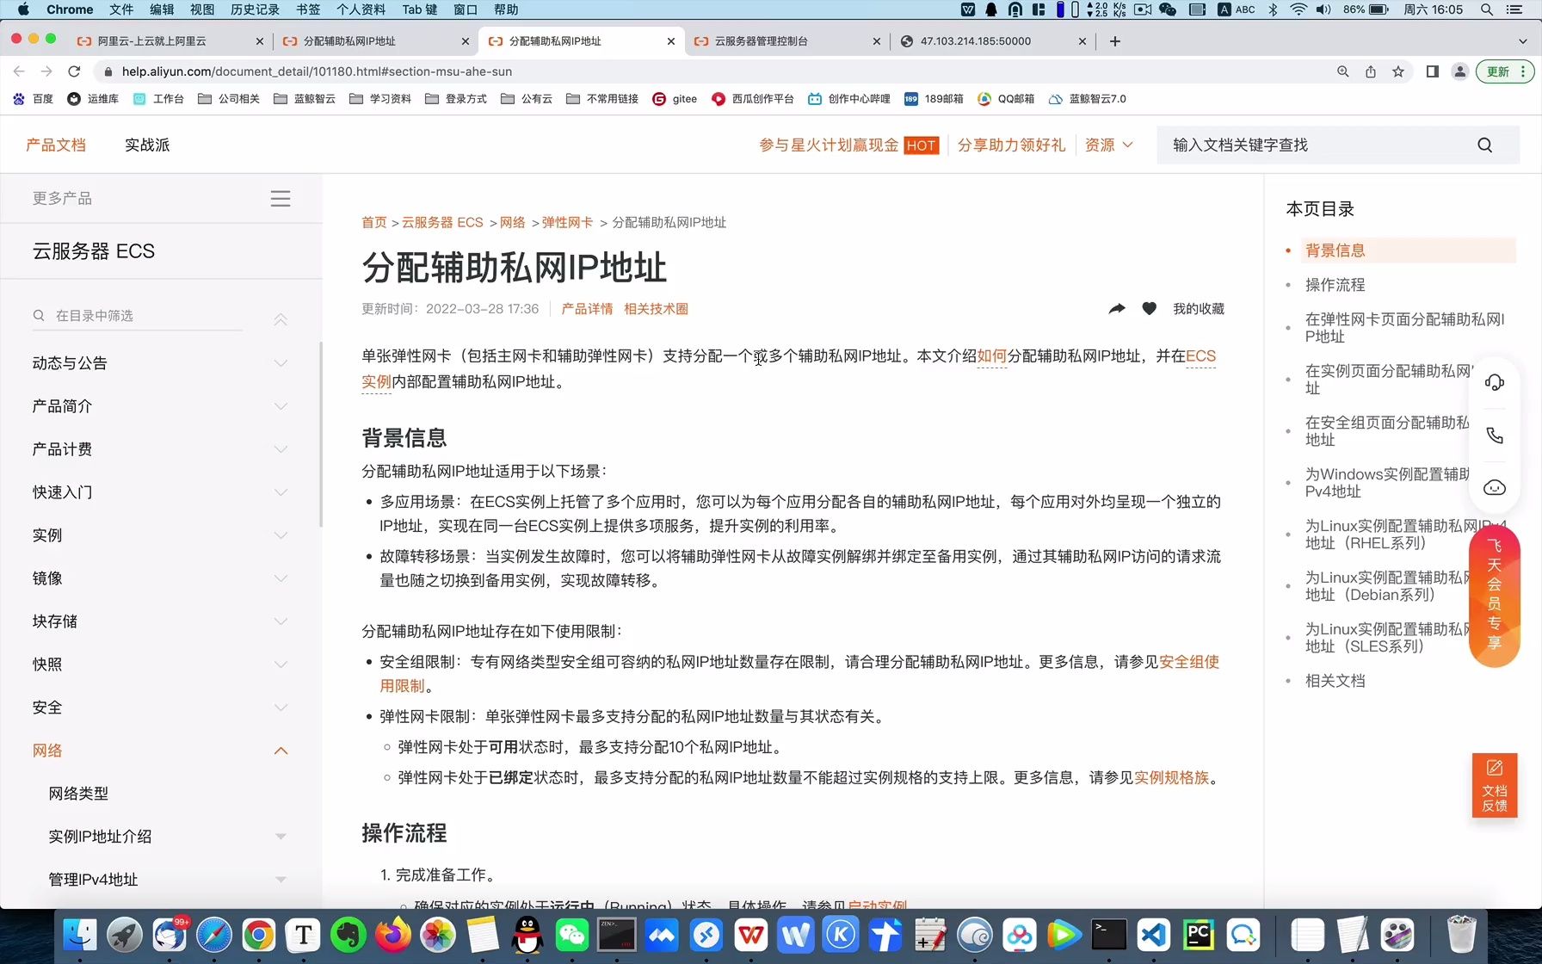
Task: Launch WeChat from the Dock
Action: click(x=572, y=935)
